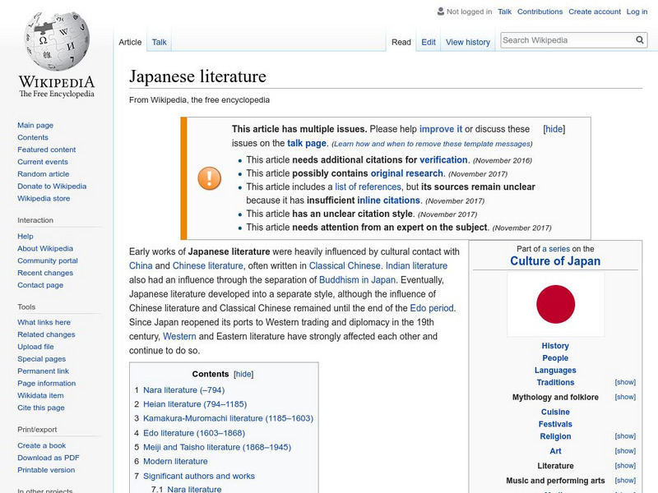Screen dimensions: 658x493
Task: Click the search magnifying glass icon
Action: click(x=640, y=39)
